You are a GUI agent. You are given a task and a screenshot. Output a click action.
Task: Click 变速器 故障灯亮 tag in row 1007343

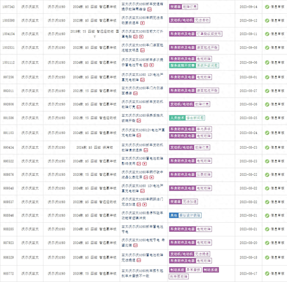coord(183,7)
